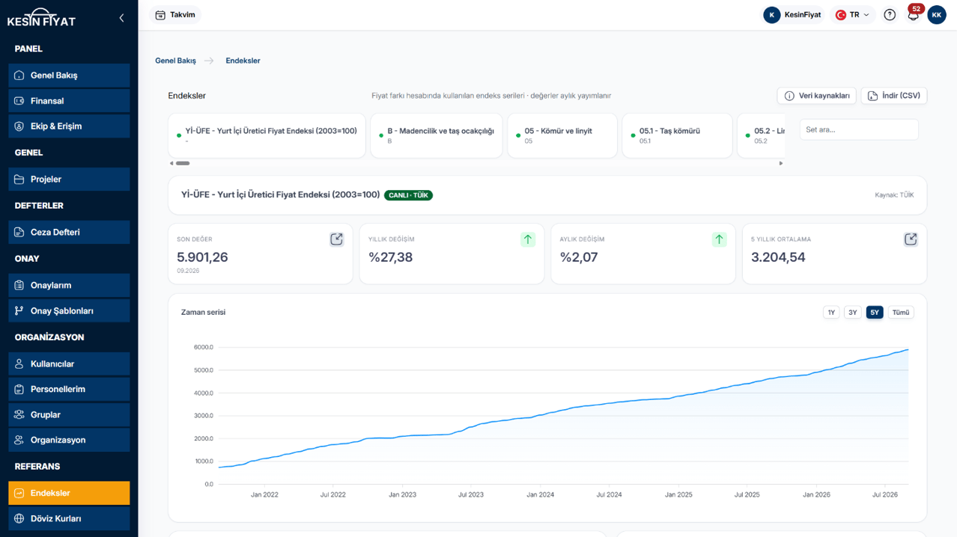Click the up arrow icon on Aylık Değişim card
957x537 pixels.
(x=719, y=239)
